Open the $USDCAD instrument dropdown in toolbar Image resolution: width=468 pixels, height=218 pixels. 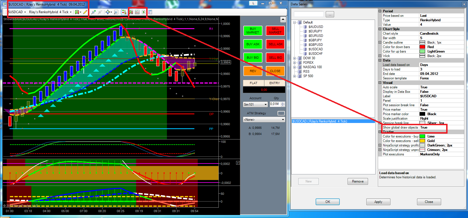[17, 12]
